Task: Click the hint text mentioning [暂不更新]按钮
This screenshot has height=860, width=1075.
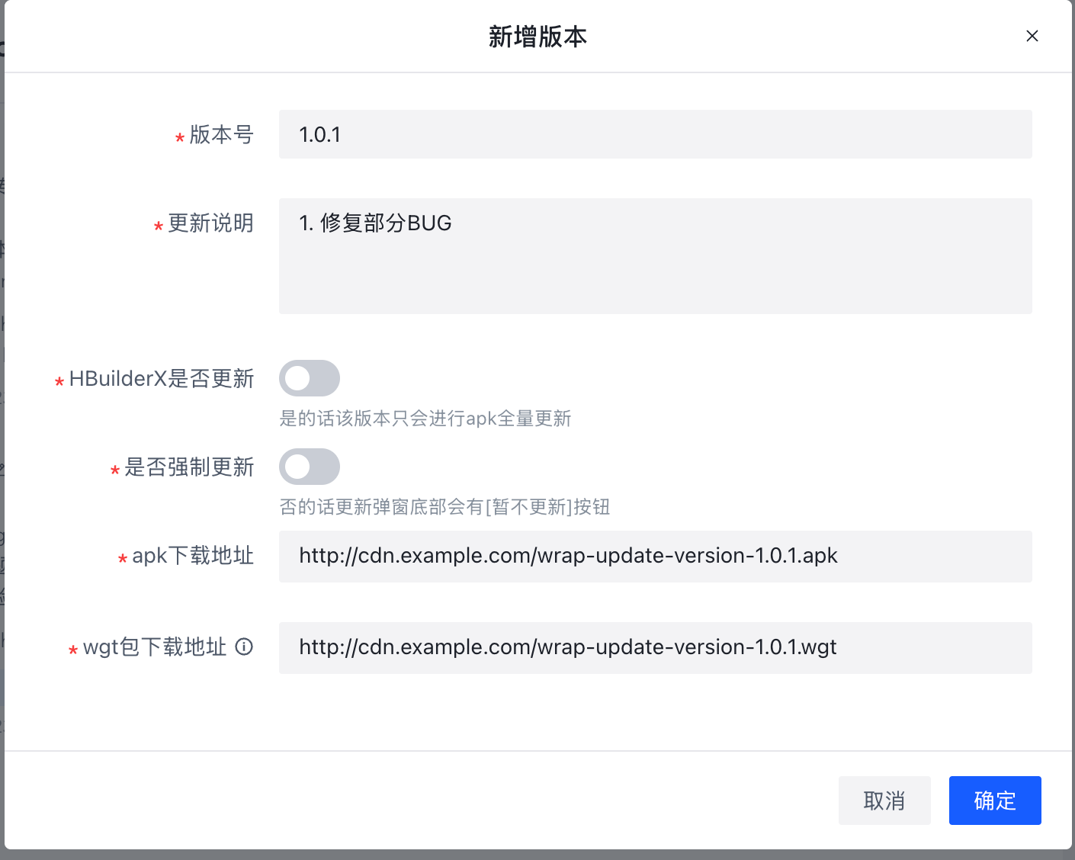Action: click(x=444, y=507)
